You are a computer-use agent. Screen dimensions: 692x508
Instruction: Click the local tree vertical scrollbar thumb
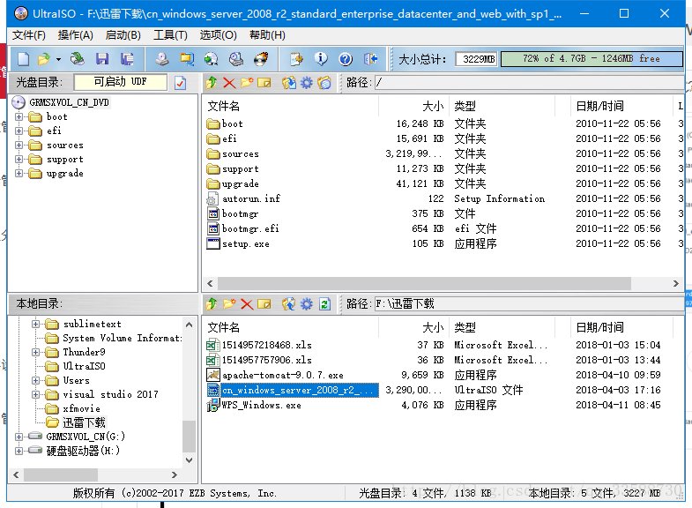189,437
